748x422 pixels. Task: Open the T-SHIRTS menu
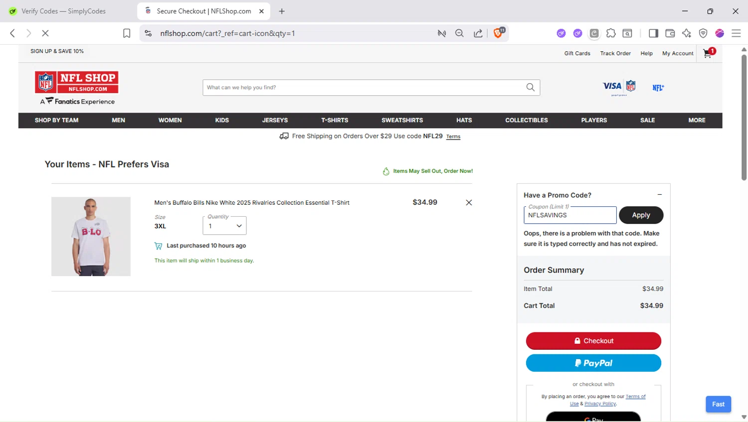coord(335,120)
